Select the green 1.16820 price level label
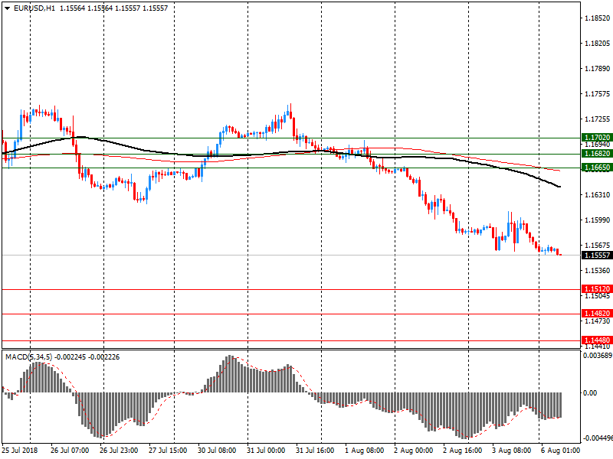This screenshot has width=613, height=459. point(595,153)
